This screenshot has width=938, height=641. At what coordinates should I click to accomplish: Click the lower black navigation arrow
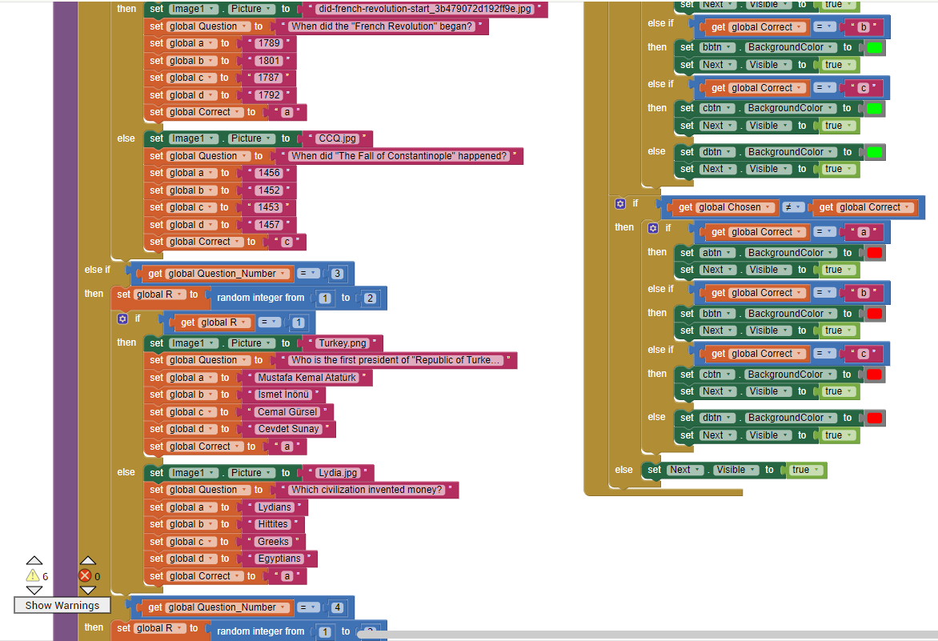click(34, 591)
